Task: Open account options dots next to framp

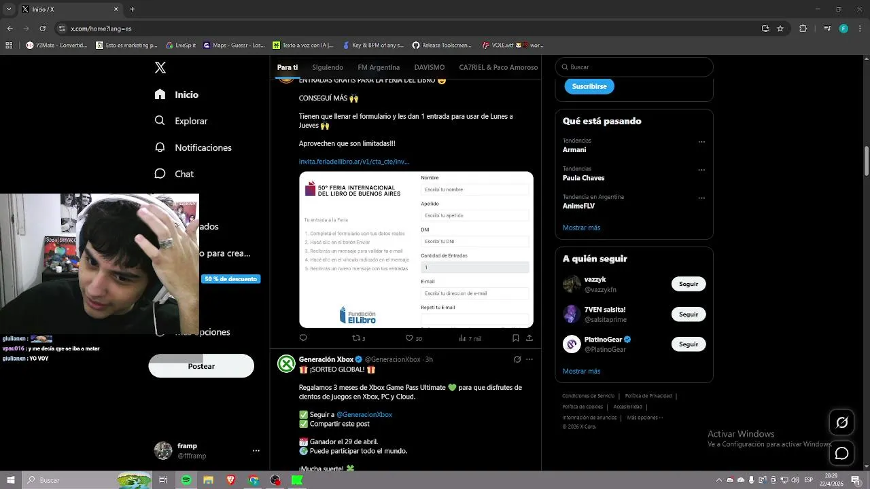Action: pos(256,450)
